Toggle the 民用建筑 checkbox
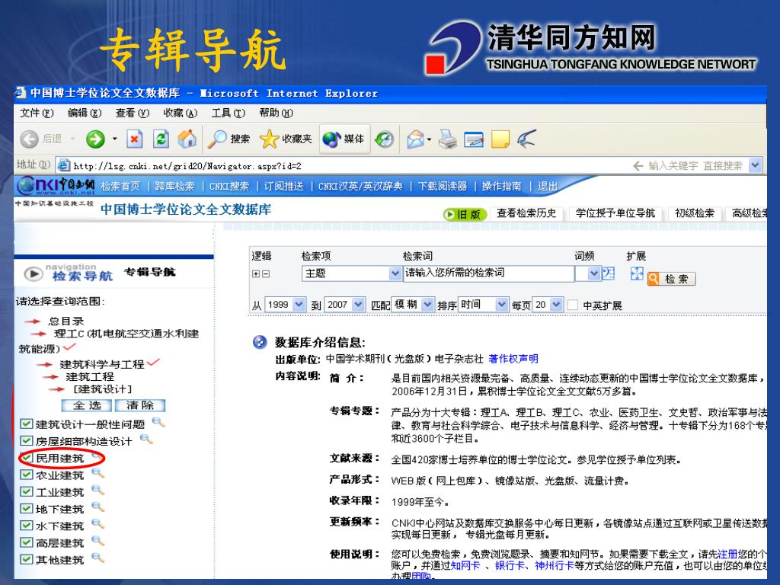Viewport: 780px width, 585px height. coord(26,458)
